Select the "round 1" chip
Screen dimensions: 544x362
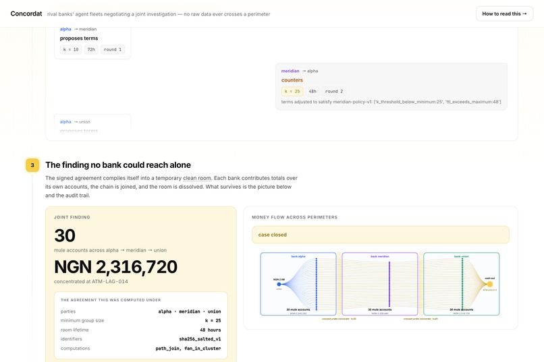tap(113, 49)
